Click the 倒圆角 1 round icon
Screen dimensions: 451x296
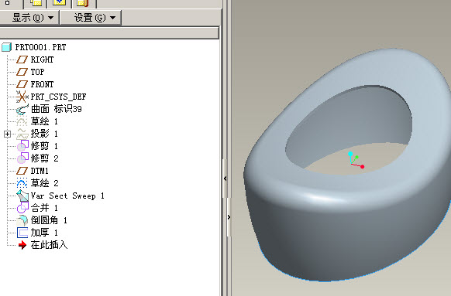coord(22,220)
